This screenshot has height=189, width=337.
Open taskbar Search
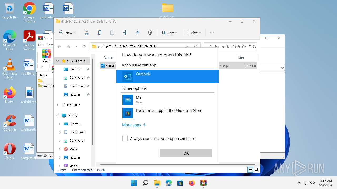[x=145, y=183]
